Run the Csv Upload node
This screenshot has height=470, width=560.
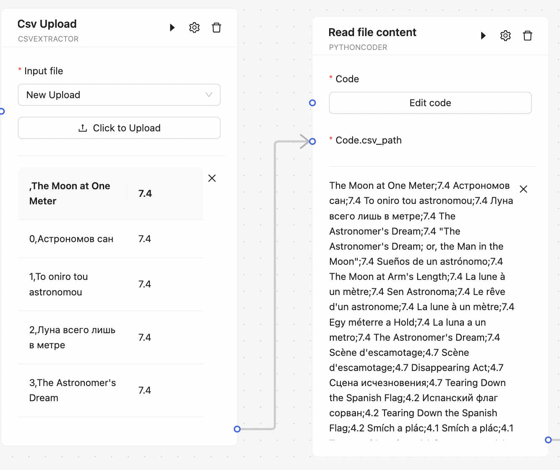coord(172,28)
